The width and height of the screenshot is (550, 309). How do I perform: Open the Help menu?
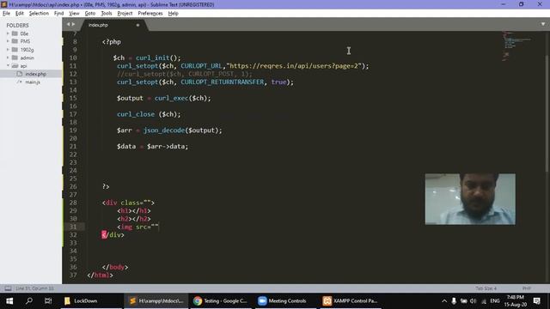[x=173, y=14]
